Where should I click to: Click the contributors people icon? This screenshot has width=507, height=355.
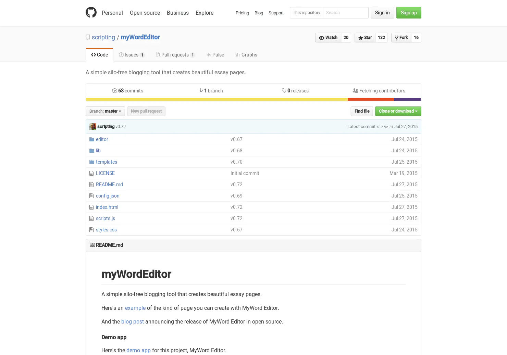[356, 91]
